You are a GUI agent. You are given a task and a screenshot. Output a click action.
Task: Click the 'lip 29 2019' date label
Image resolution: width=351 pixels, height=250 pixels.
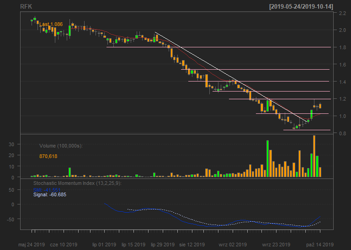coord(163,245)
